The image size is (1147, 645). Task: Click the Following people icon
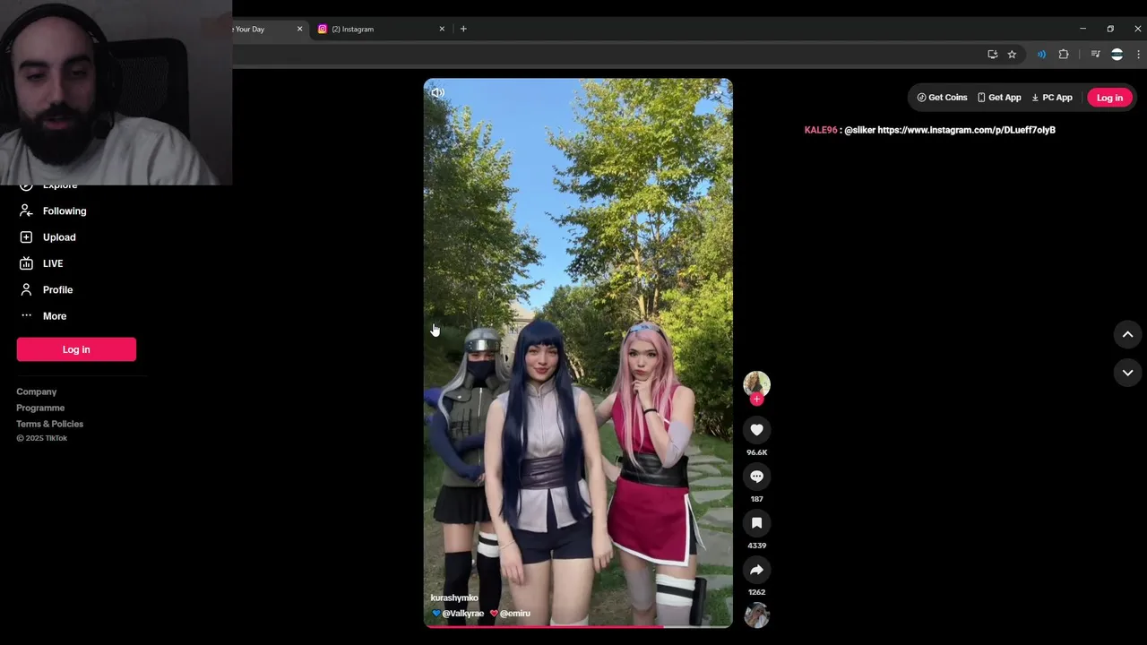[x=26, y=211]
